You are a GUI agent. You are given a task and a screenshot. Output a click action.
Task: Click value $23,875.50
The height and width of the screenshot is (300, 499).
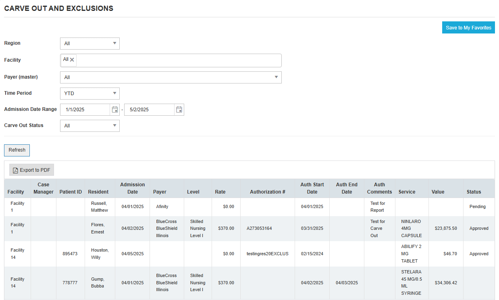(x=446, y=229)
